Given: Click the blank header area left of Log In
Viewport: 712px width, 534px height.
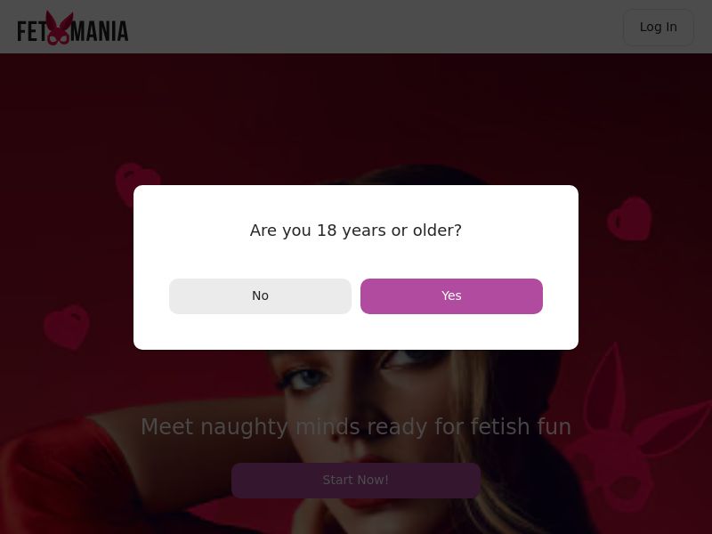Looking at the screenshot, I should [374, 27].
